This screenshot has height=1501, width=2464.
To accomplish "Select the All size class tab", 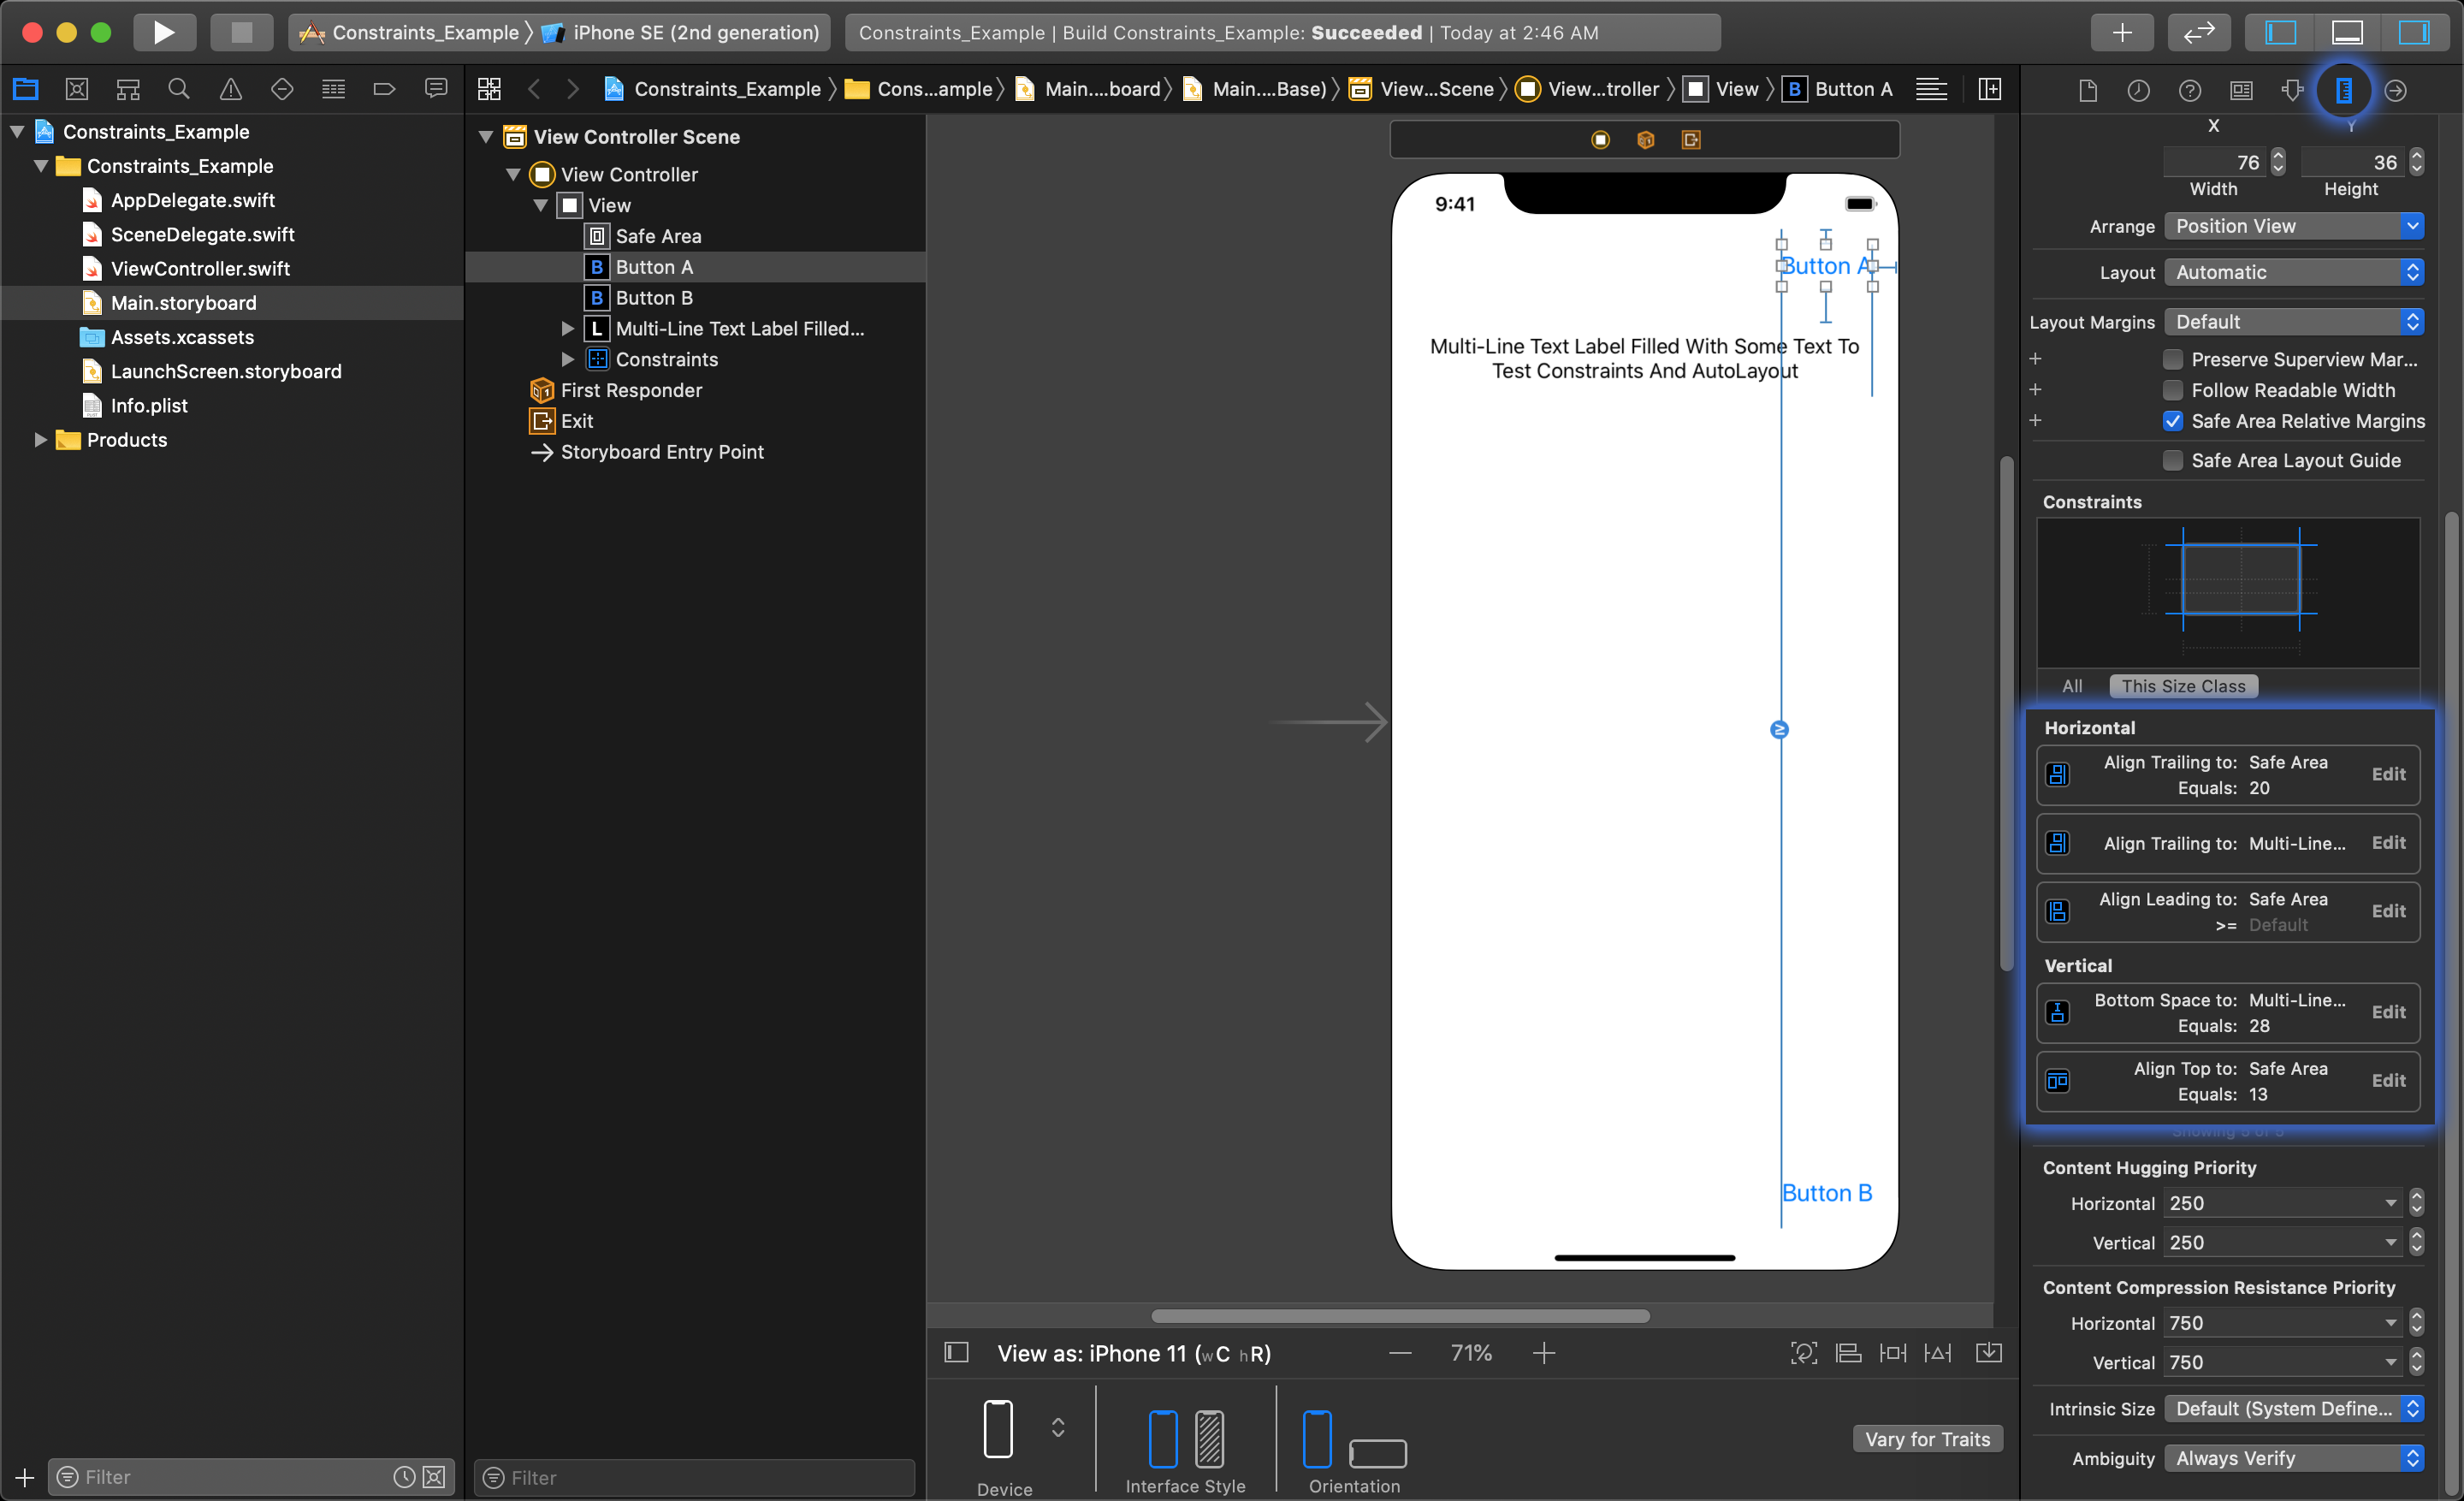I will 2073,685.
